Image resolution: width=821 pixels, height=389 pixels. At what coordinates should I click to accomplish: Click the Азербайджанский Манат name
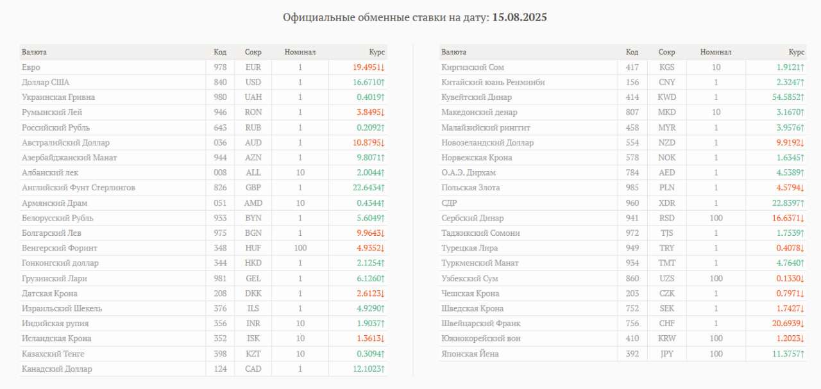(69, 158)
